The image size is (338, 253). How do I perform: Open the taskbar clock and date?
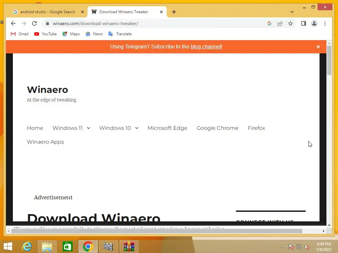tap(323, 247)
